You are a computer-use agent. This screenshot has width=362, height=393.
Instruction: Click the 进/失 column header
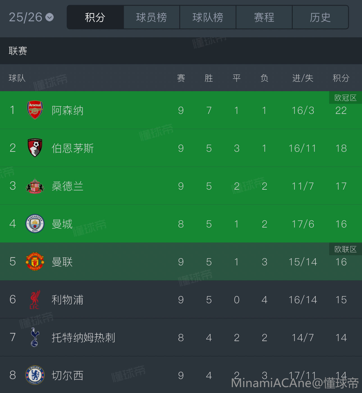[303, 78]
